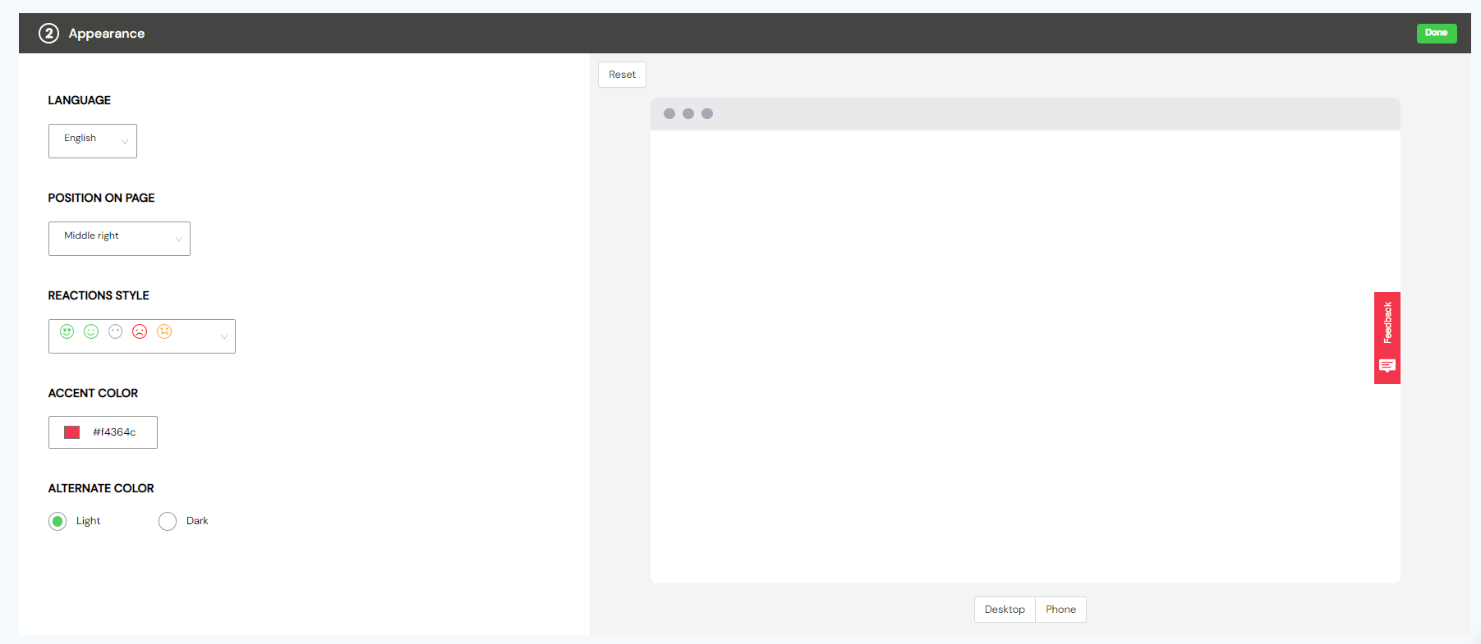
Task: Switch preview to the Phone tab
Action: pos(1060,610)
